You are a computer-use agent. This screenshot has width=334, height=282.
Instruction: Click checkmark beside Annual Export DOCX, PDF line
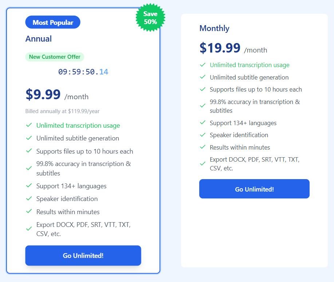click(29, 229)
